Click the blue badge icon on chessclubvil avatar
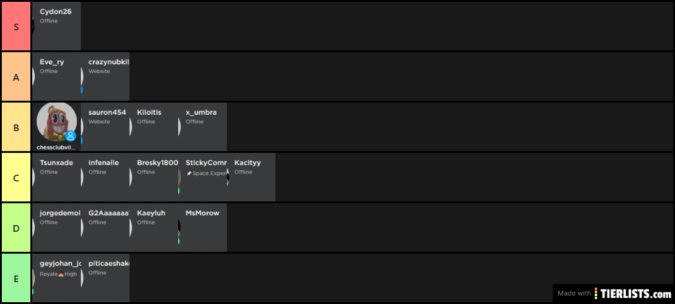Viewport: 675px width, 304px height. pyautogui.click(x=71, y=136)
